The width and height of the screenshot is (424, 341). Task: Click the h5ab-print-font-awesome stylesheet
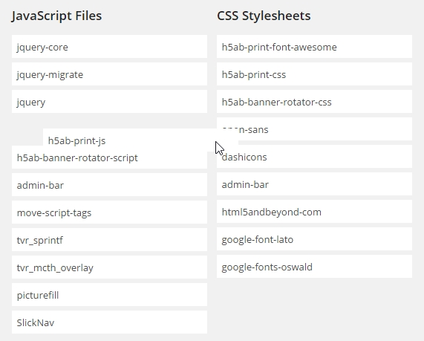click(315, 47)
